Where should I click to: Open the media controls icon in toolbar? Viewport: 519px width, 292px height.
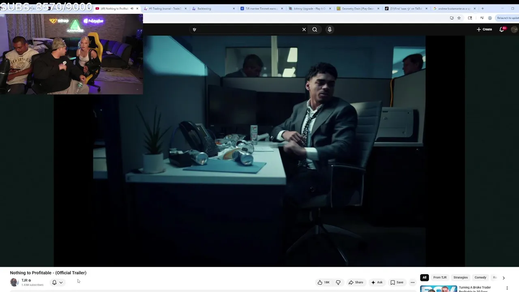482,18
